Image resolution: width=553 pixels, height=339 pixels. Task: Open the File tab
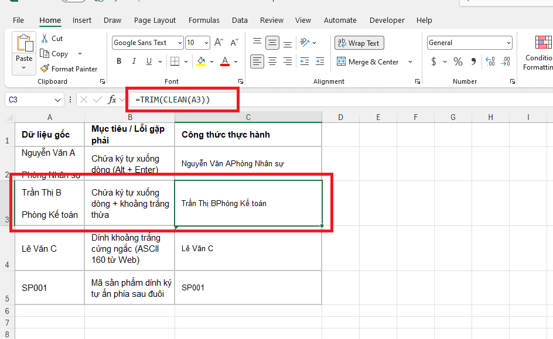pos(18,20)
